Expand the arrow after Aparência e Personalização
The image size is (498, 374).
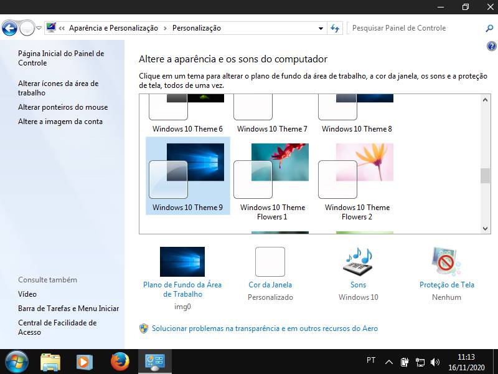pyautogui.click(x=165, y=28)
